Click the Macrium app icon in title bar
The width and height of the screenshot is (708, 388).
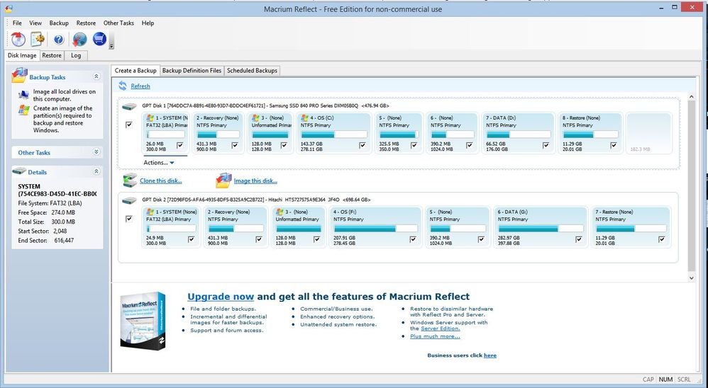coord(8,9)
